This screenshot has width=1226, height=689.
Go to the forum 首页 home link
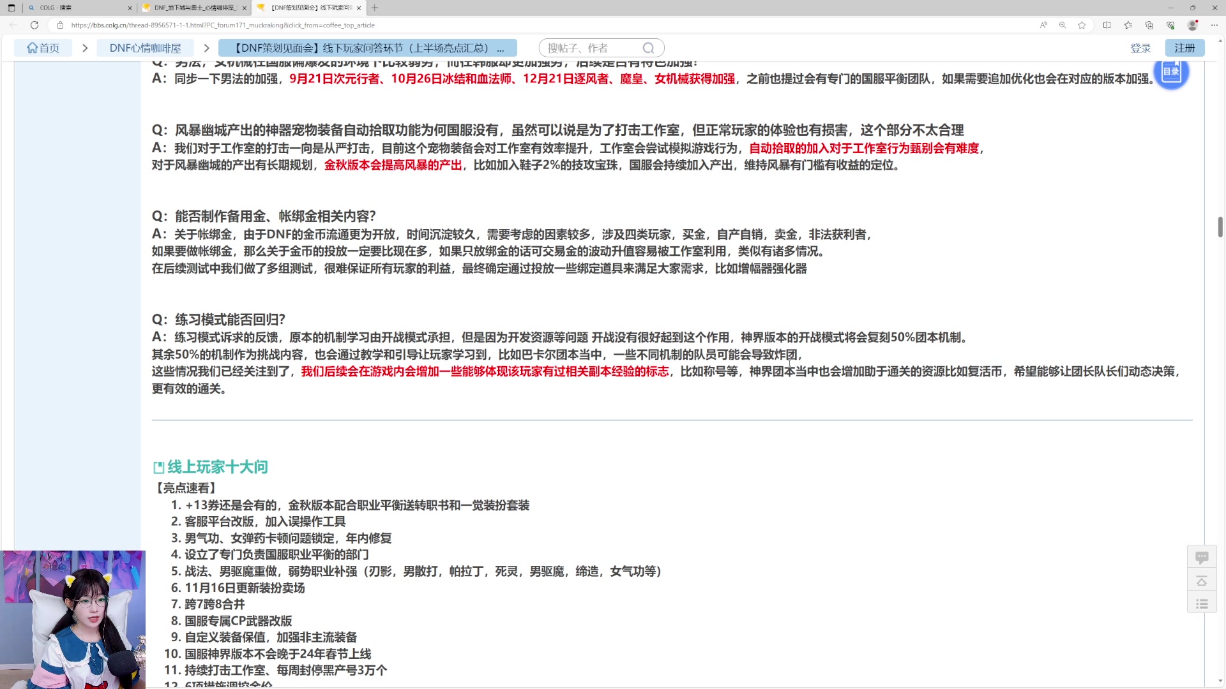(x=43, y=48)
